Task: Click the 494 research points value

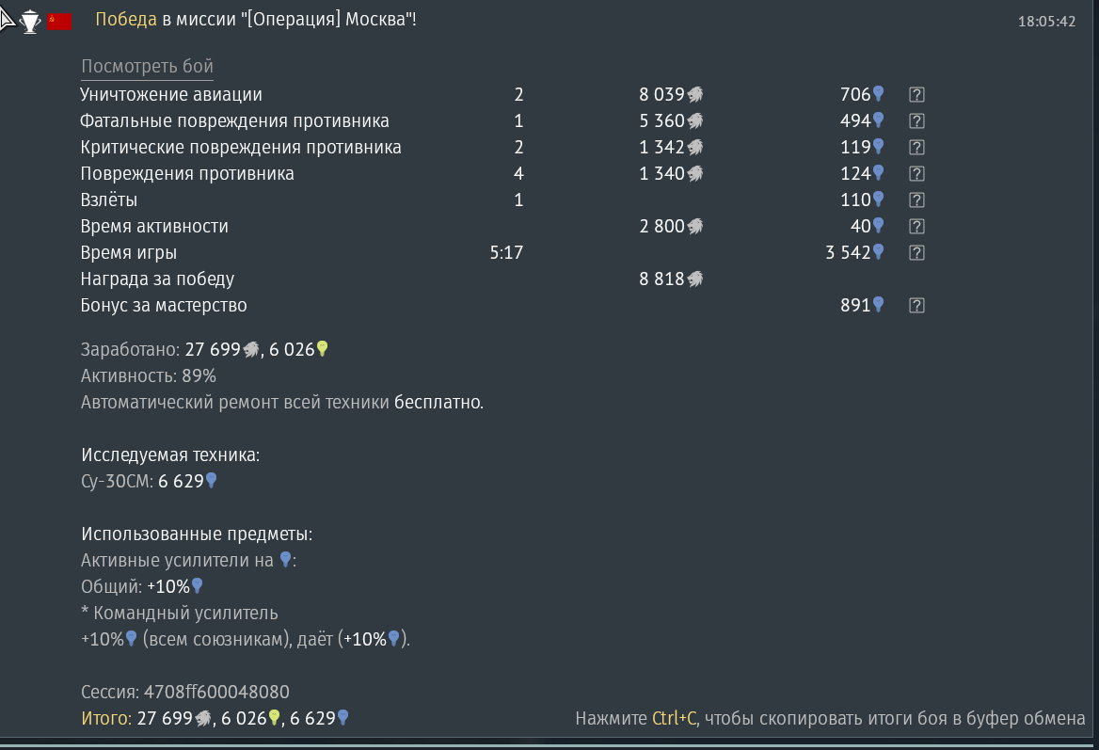Action: pos(855,121)
